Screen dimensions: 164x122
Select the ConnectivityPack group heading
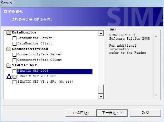click(x=30, y=49)
